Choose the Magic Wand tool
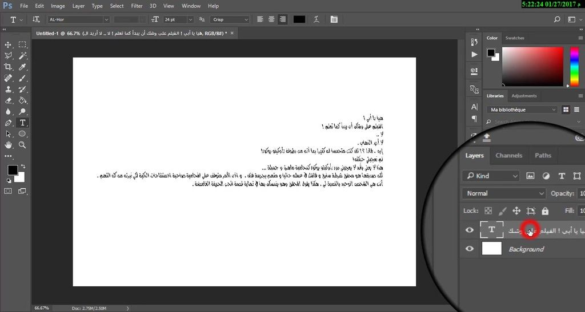585x312 pixels. [x=22, y=56]
